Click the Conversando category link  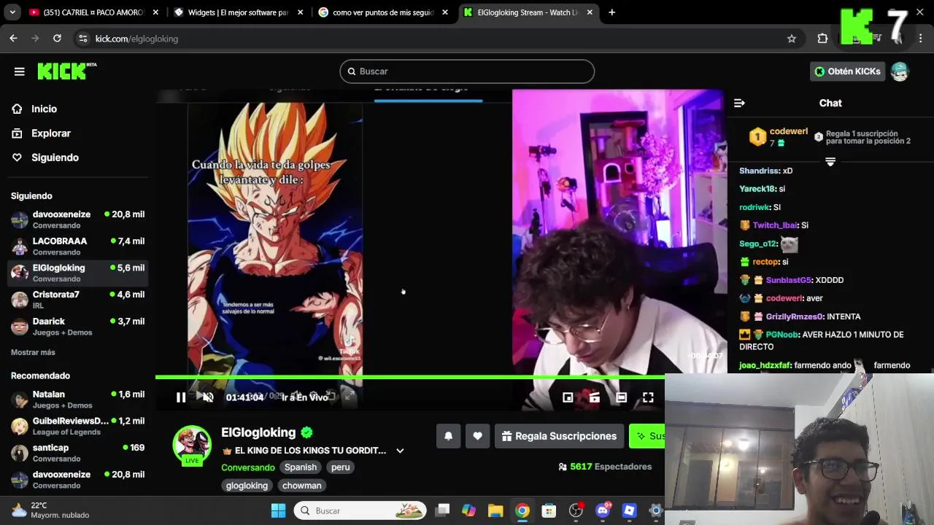point(248,467)
